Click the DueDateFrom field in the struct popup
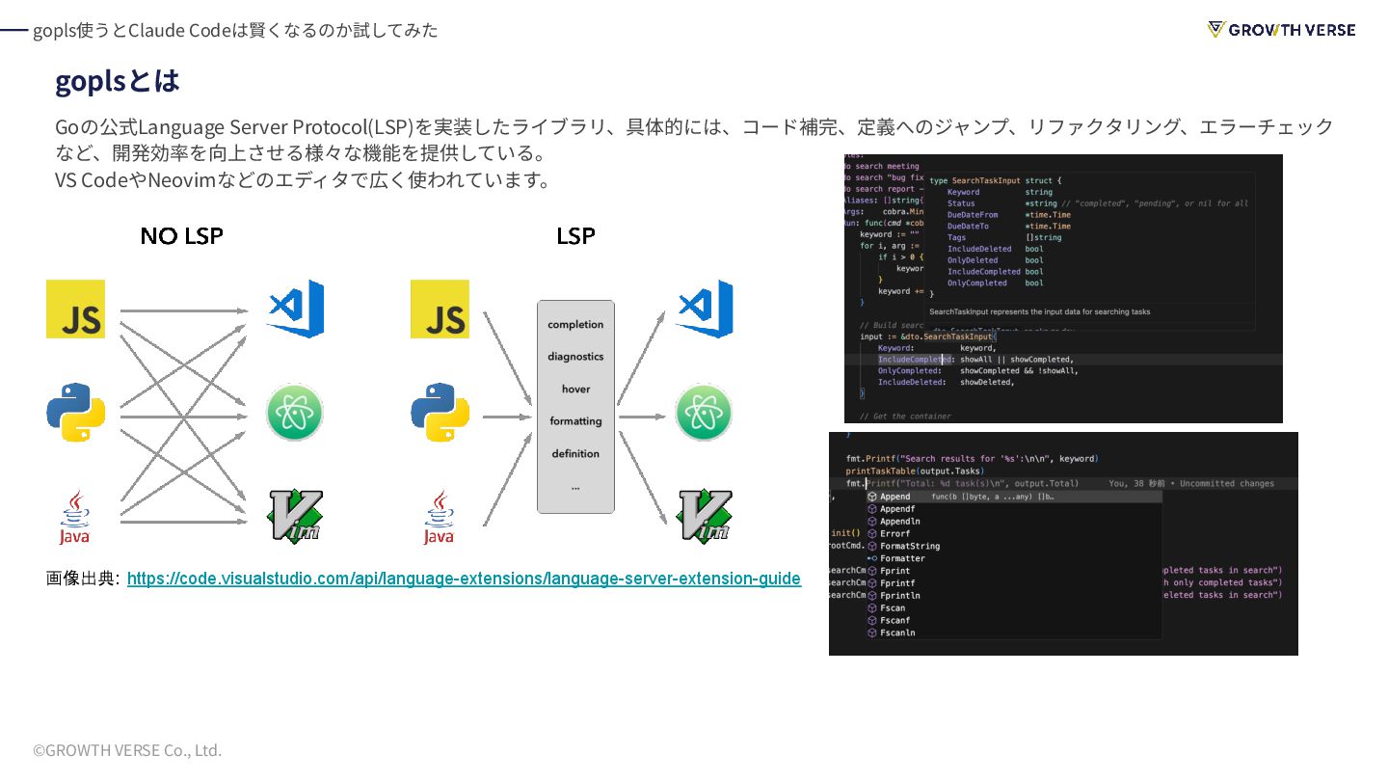This screenshot has height=781, width=1388. point(973,215)
